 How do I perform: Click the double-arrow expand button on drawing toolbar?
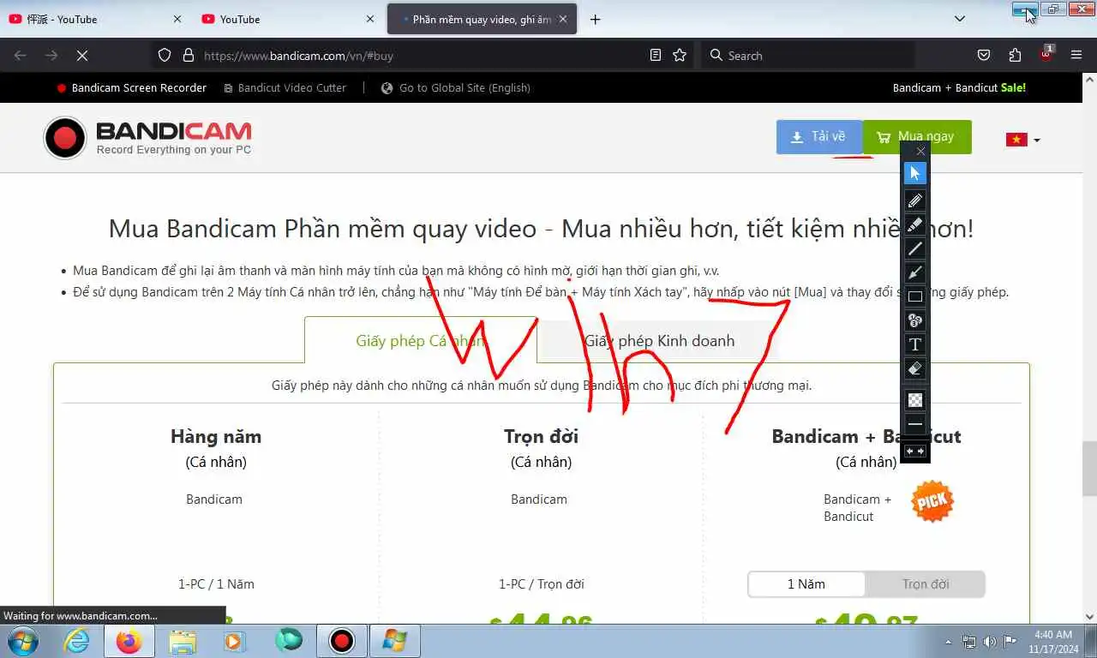(x=914, y=451)
